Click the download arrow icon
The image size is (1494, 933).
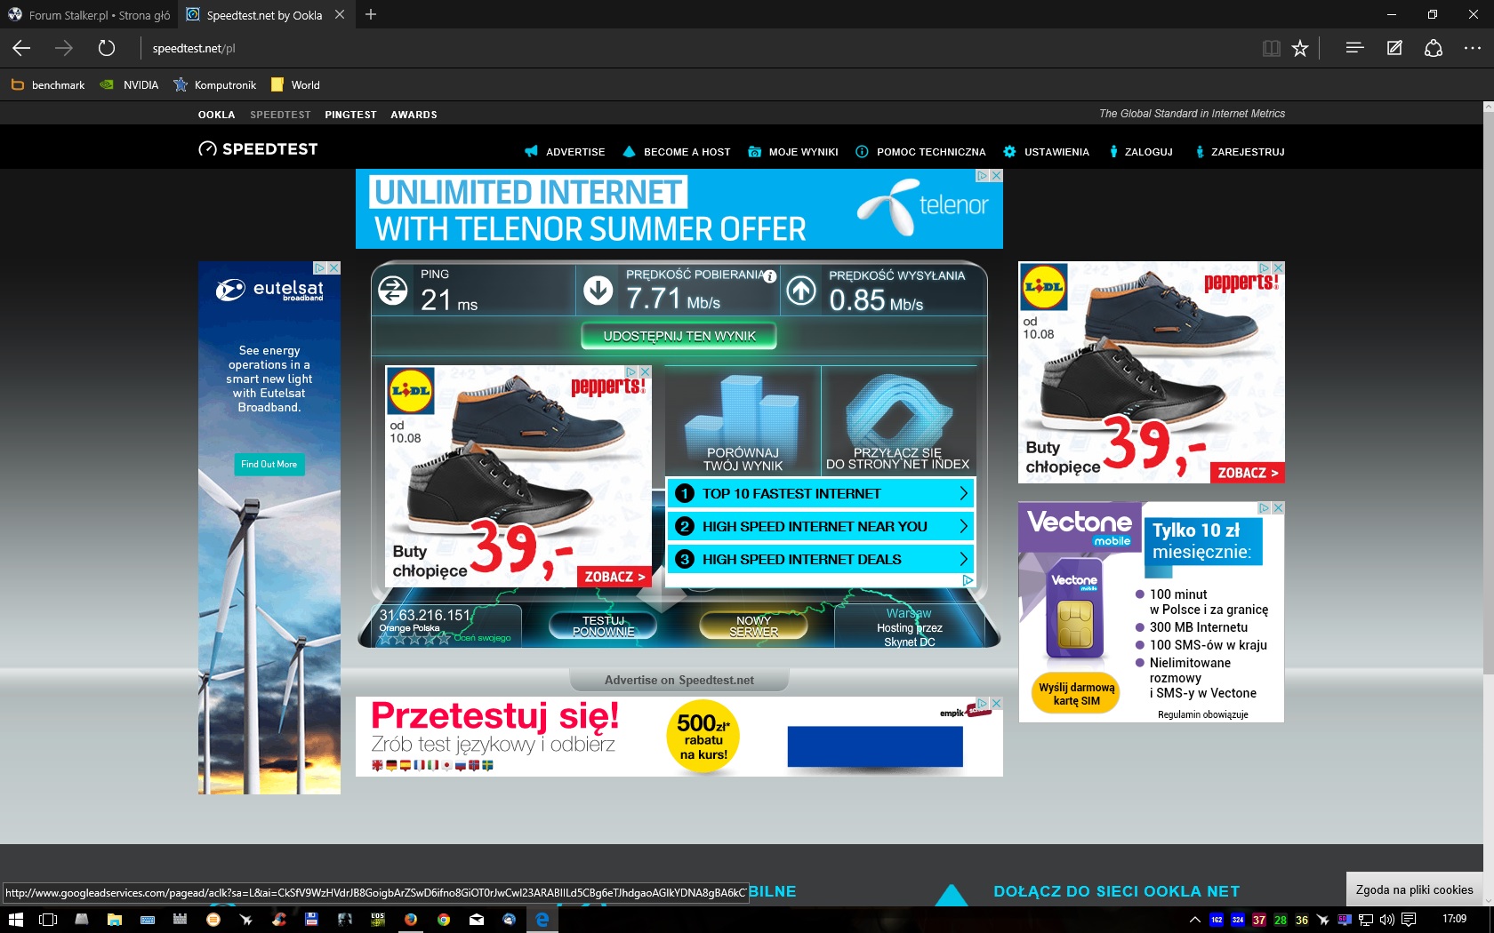pyautogui.click(x=598, y=291)
